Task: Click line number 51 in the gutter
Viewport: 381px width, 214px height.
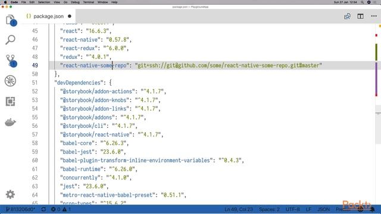Action: pos(35,83)
